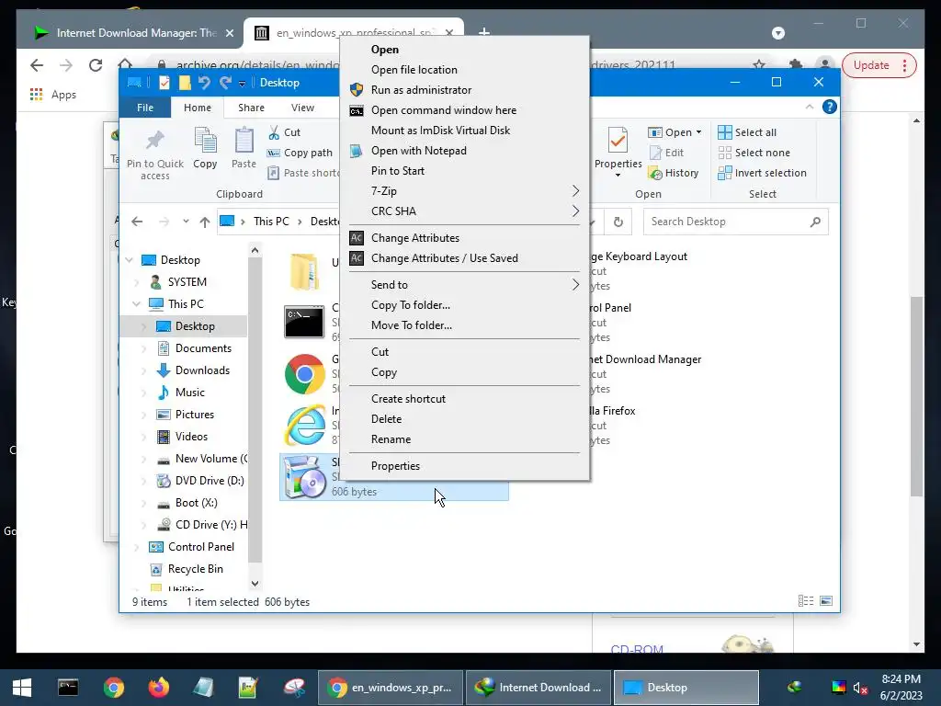Collapse the ribbon chevron

[x=810, y=107]
